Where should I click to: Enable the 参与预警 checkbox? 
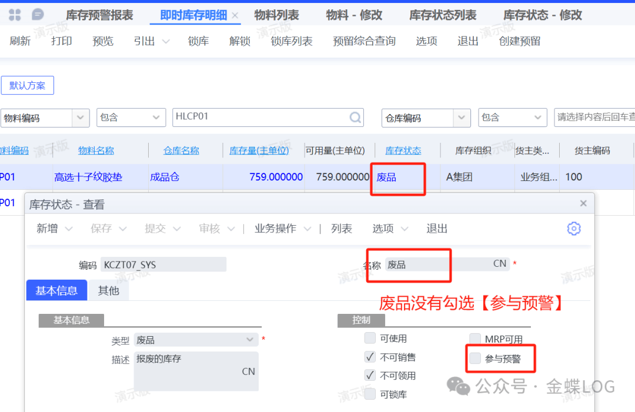475,358
